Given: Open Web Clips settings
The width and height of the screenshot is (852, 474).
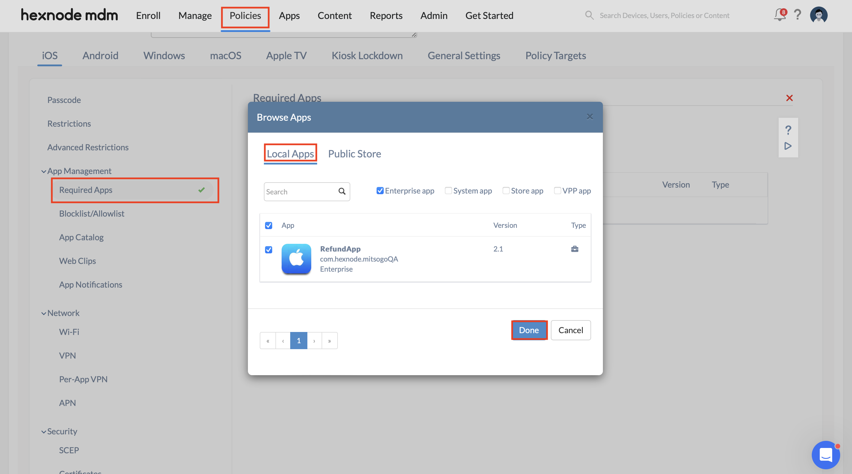Looking at the screenshot, I should coord(78,261).
